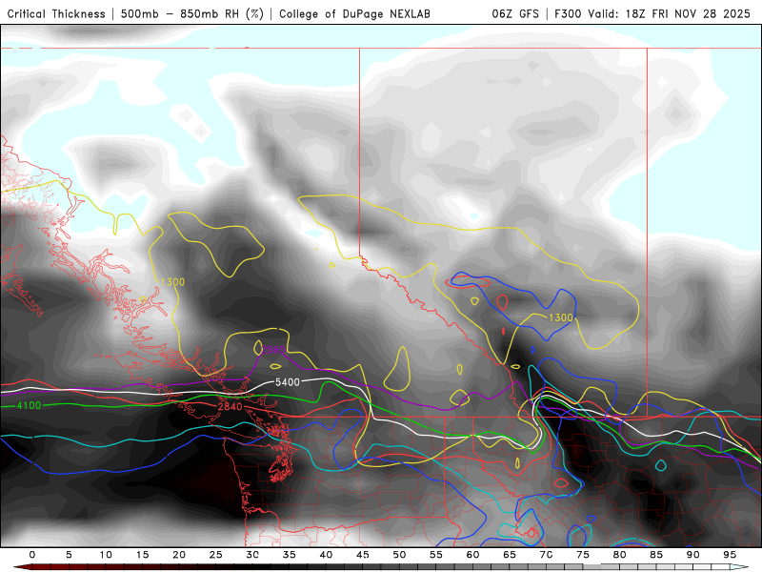The height and width of the screenshot is (572, 762).
Task: Click the 0 value on the colorbar scale
Action: point(32,555)
